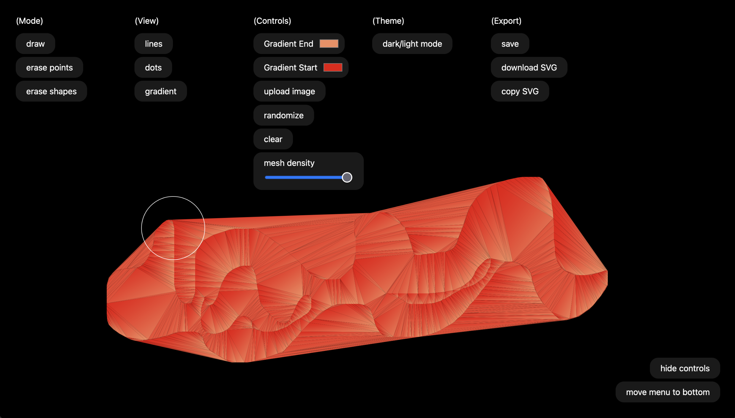Select the erase shapes tool
This screenshot has width=735, height=418.
(51, 91)
